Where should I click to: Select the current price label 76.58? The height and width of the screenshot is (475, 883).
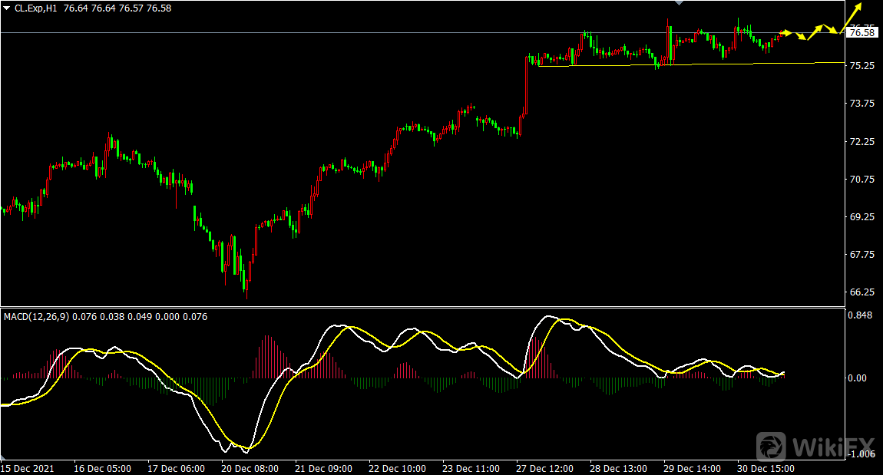click(x=861, y=32)
